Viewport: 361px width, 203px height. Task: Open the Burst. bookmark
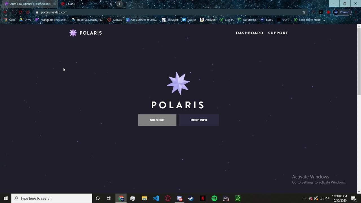(267, 20)
